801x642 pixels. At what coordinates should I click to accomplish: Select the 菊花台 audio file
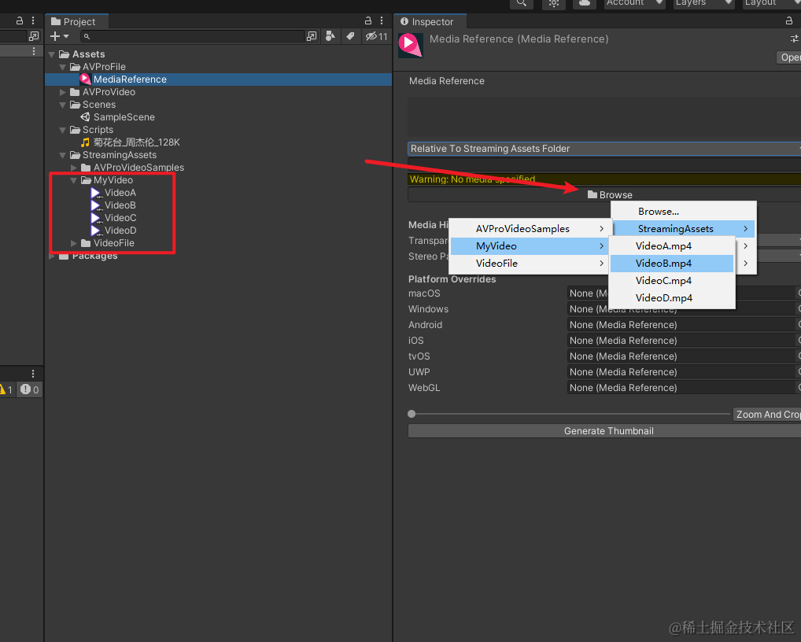click(x=136, y=142)
